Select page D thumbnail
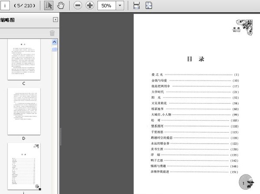 coord(24,111)
